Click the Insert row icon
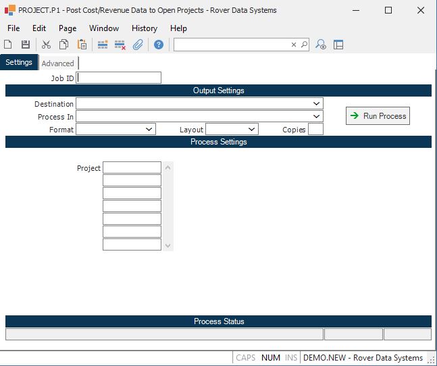 pos(103,45)
